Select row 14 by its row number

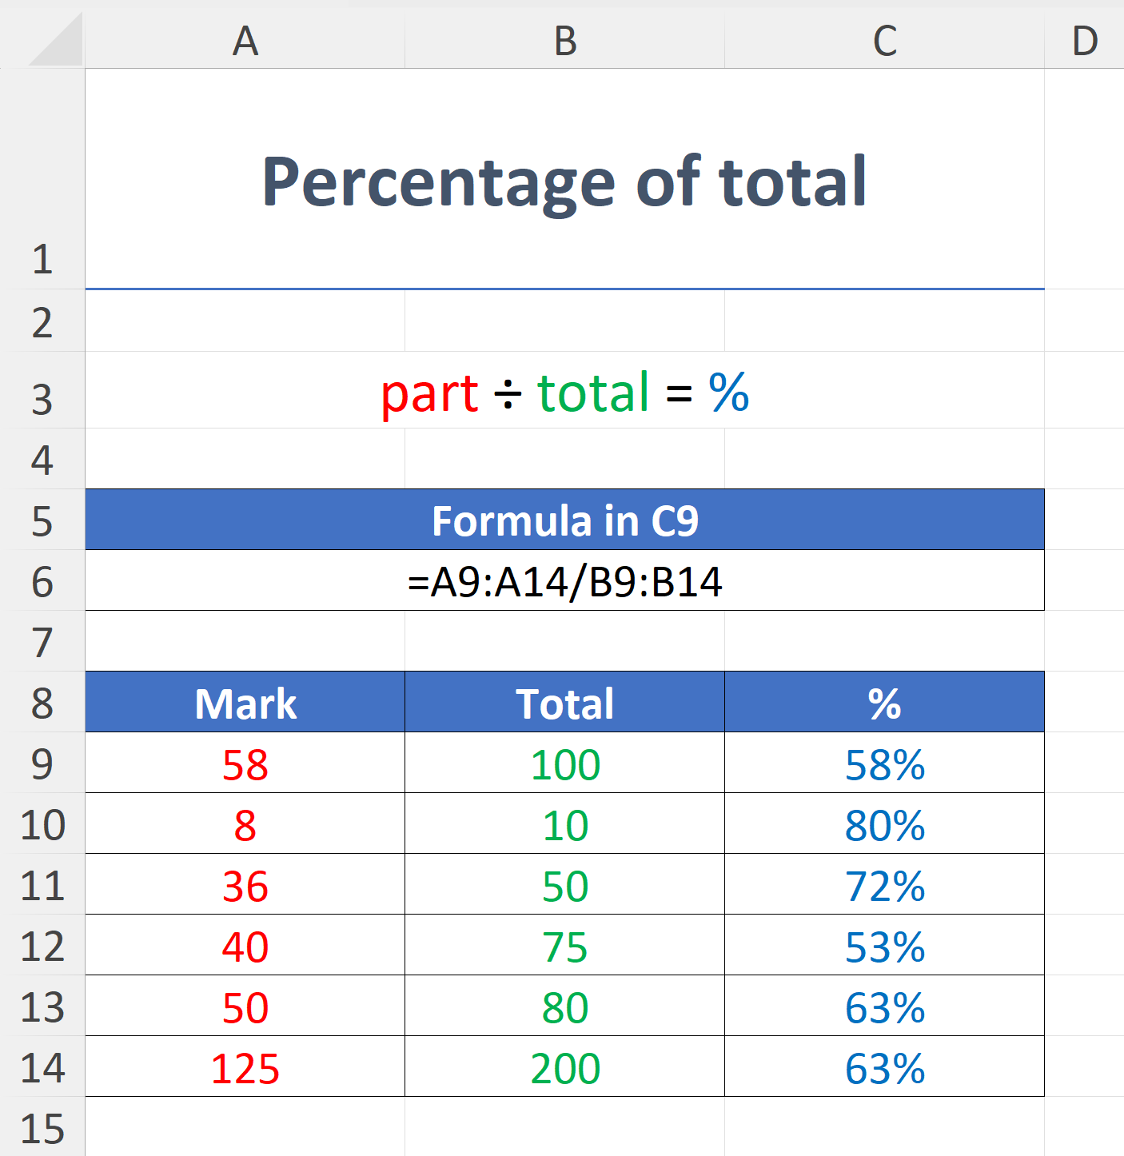46,1067
